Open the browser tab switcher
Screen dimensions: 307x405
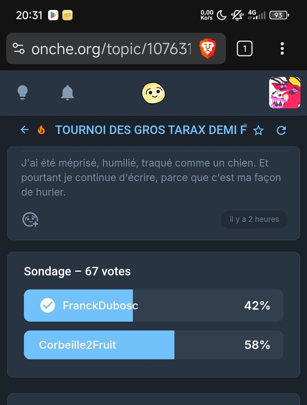[x=245, y=49]
